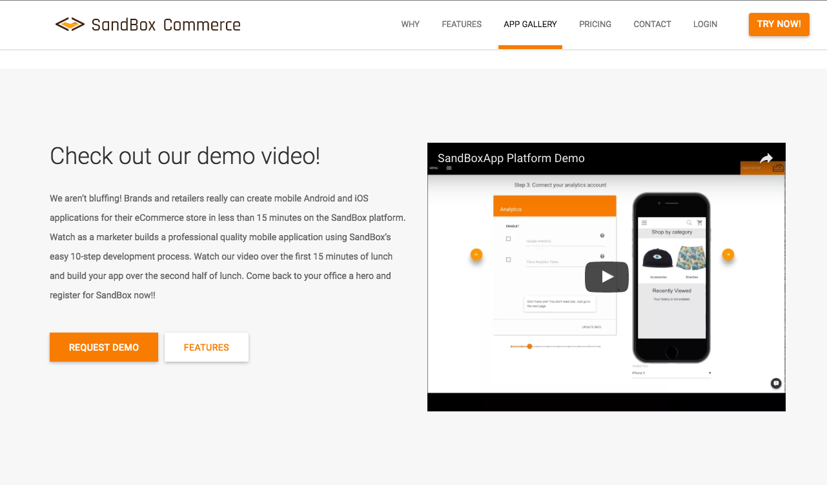This screenshot has width=827, height=485.
Task: Click UPDATE INFO in the Analytics card
Action: click(591, 327)
